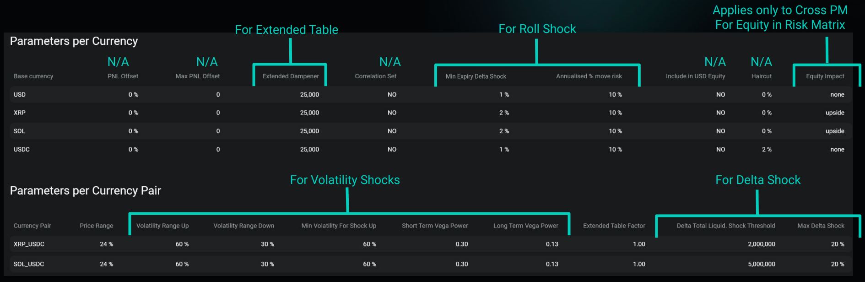Select the Price Range column header

(x=96, y=226)
